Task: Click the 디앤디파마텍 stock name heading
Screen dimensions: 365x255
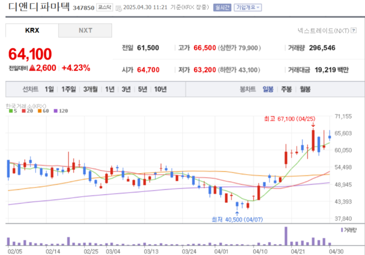Action: click(38, 8)
